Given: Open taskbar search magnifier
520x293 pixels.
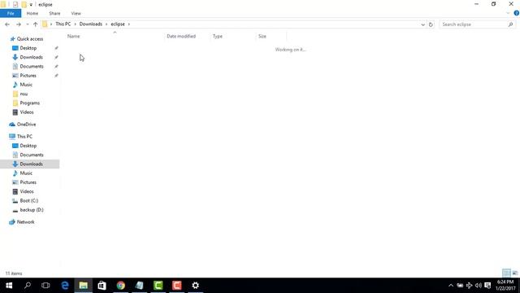Looking at the screenshot, I should click(28, 286).
